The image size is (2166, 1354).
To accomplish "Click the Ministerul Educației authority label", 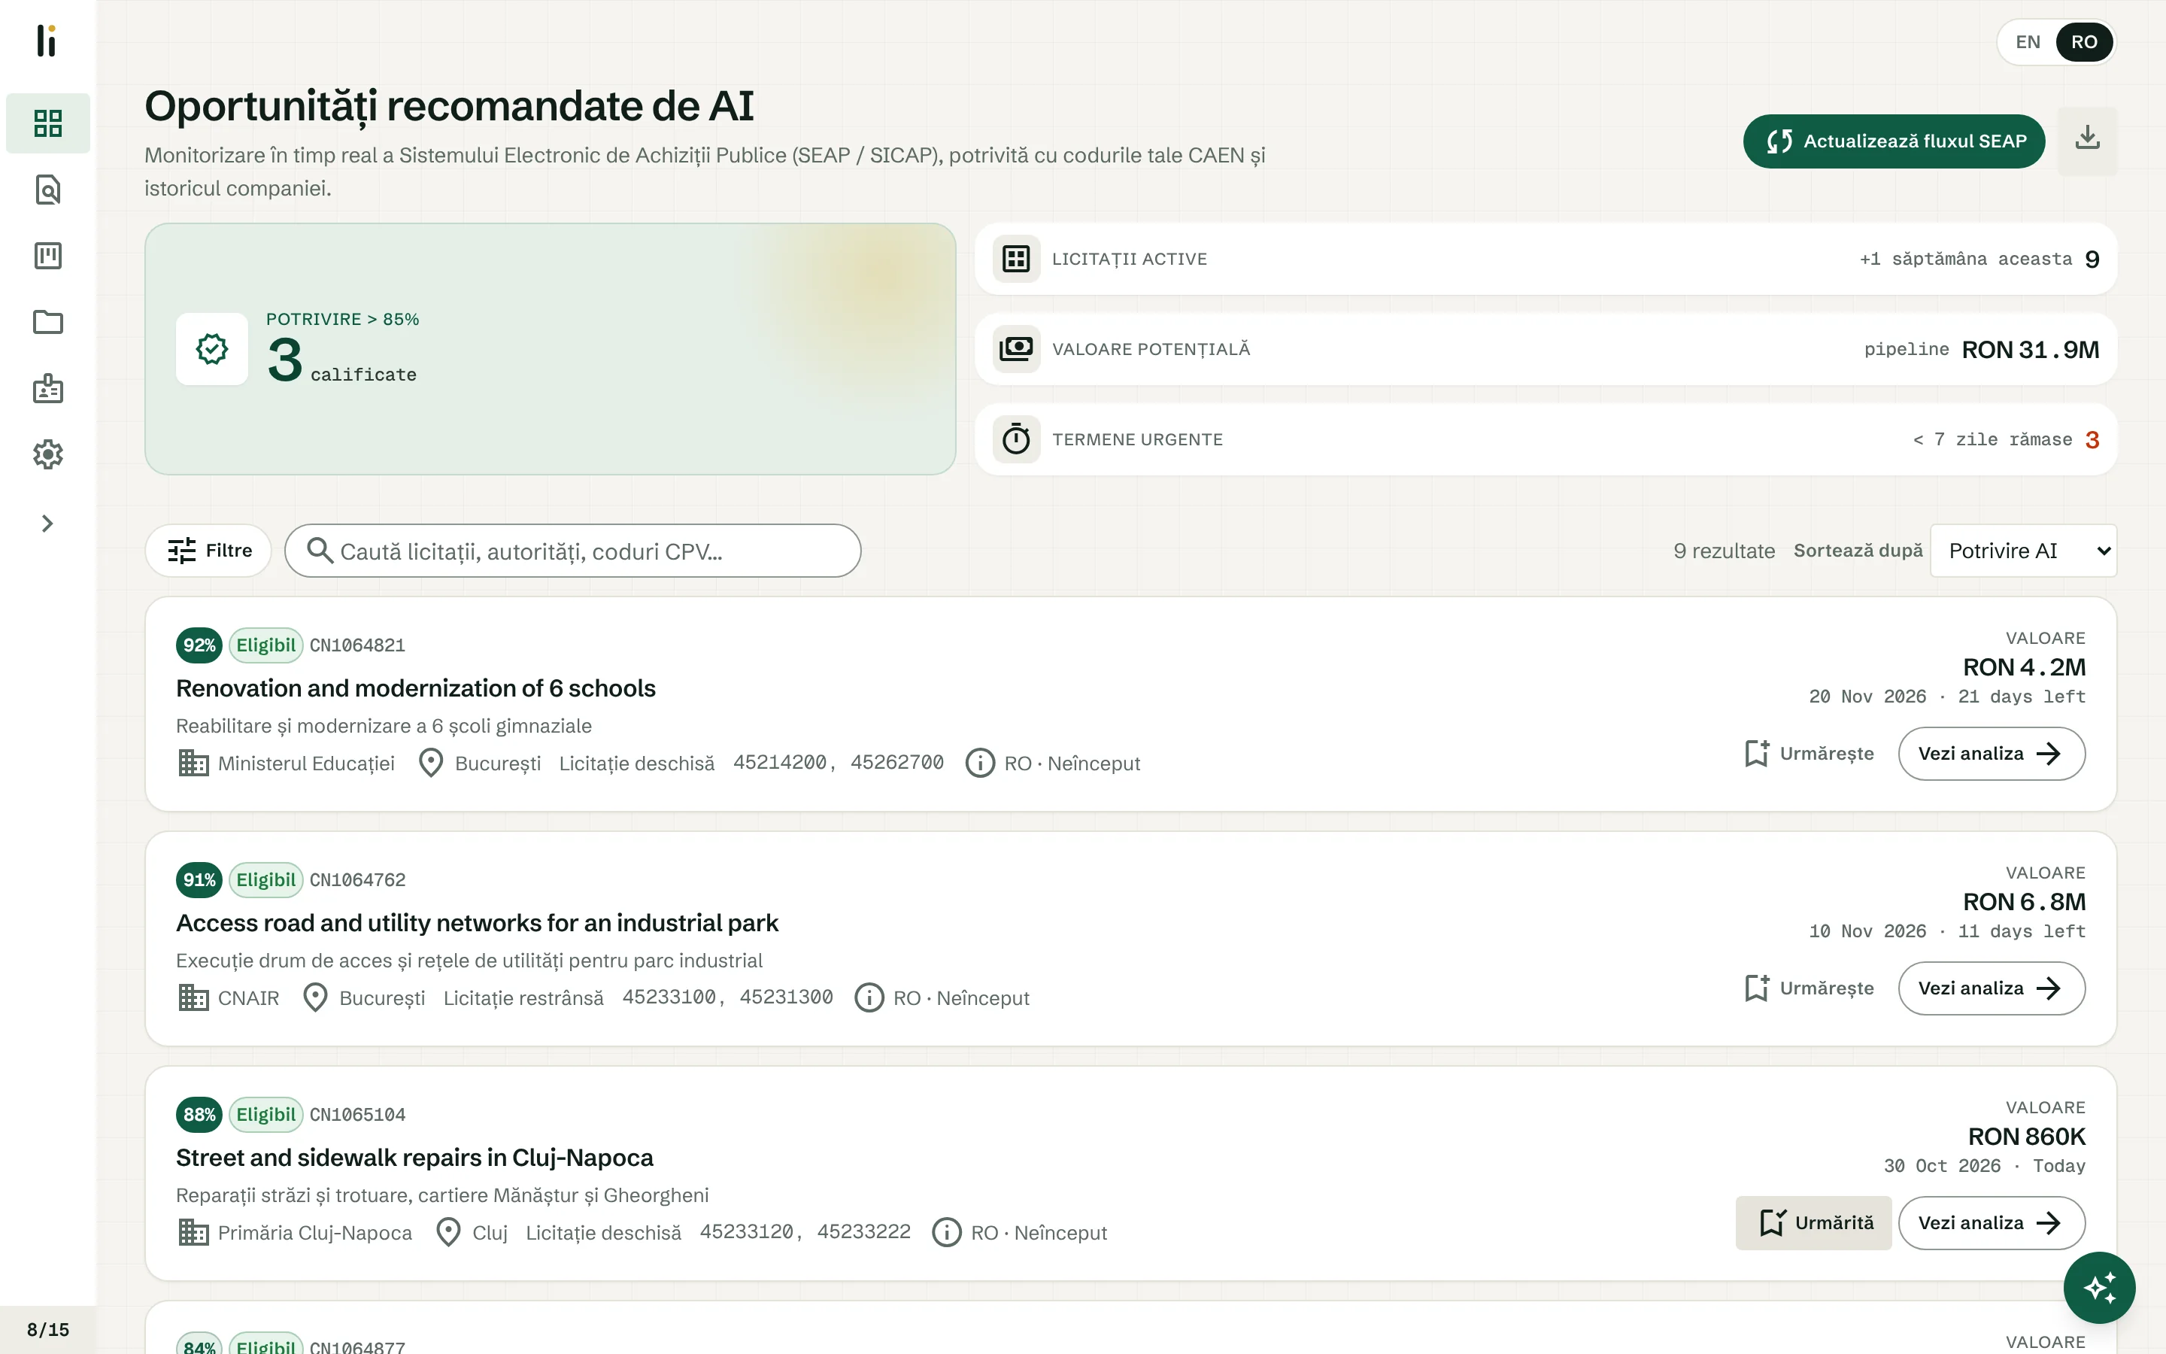I will pyautogui.click(x=306, y=763).
